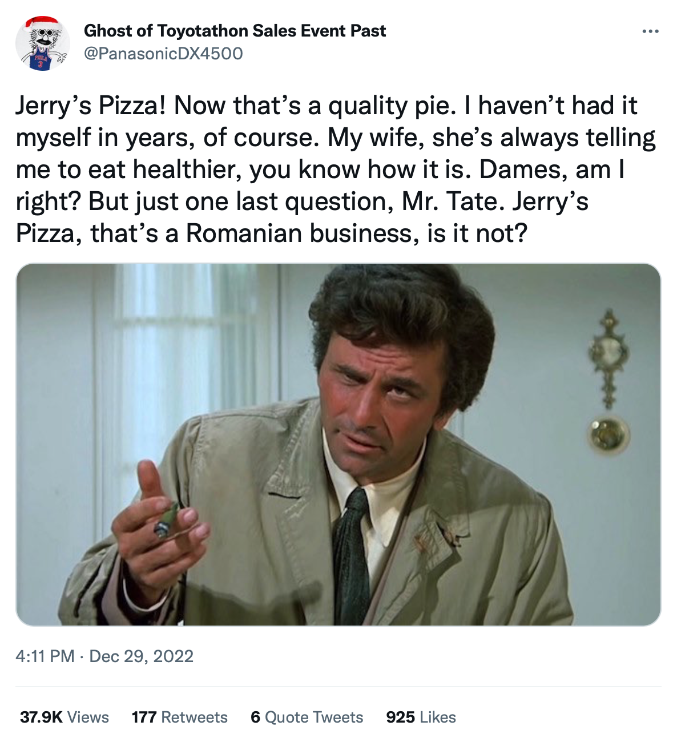Click the @PanasonicDX4500 handle
The width and height of the screenshot is (677, 742).
163,54
